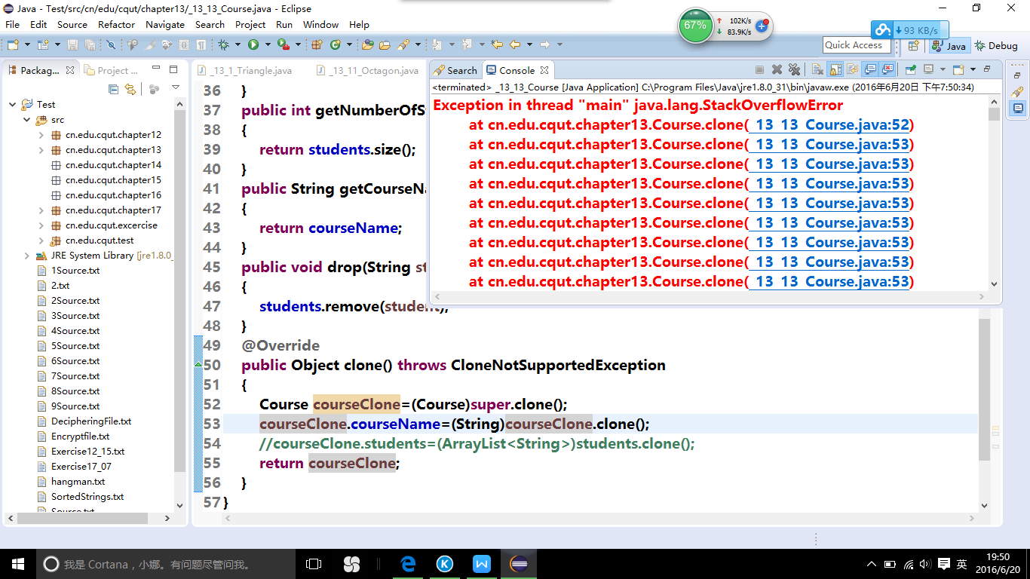
Task: Open Microsoft Edge from the taskbar
Action: pos(409,564)
